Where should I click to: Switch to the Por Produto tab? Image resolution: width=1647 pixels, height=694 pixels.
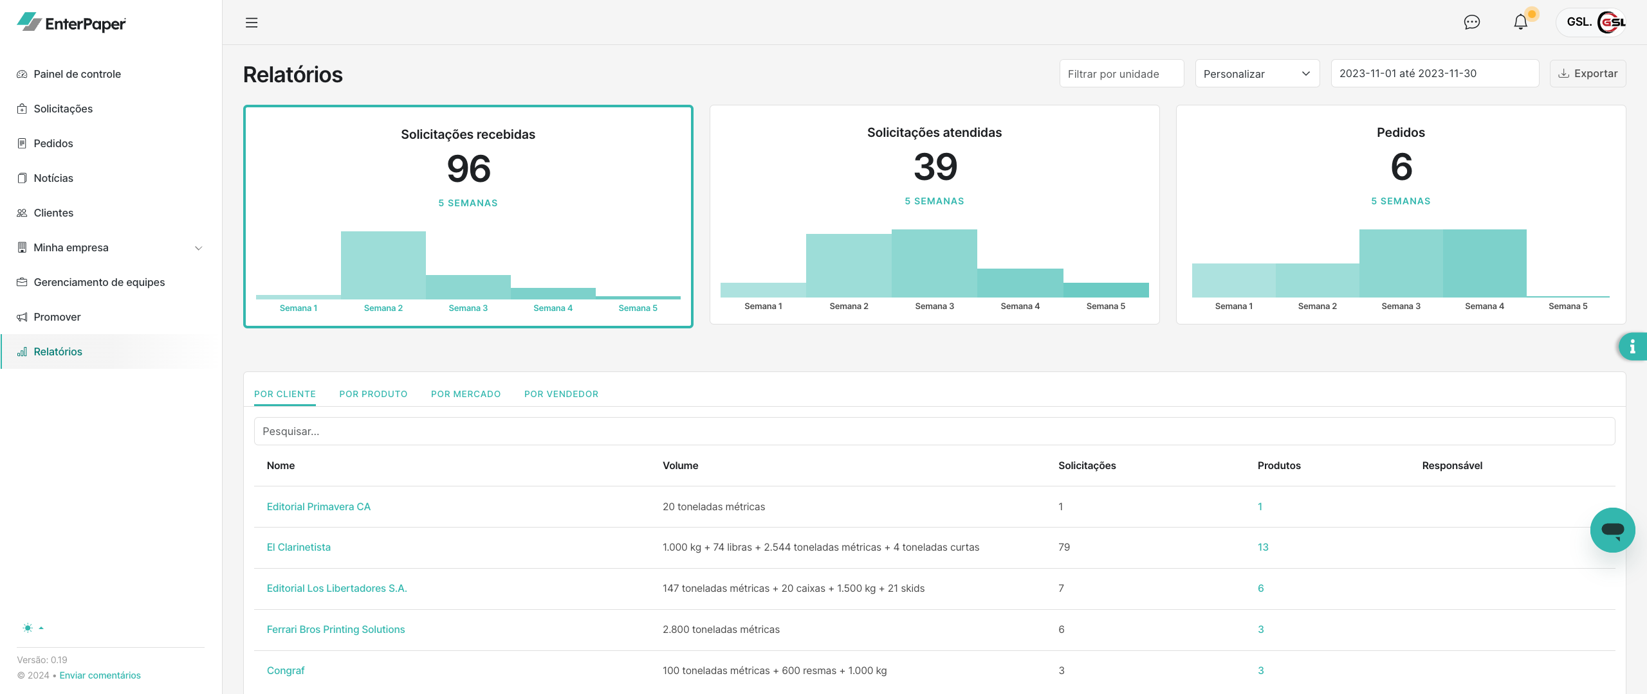(x=373, y=394)
